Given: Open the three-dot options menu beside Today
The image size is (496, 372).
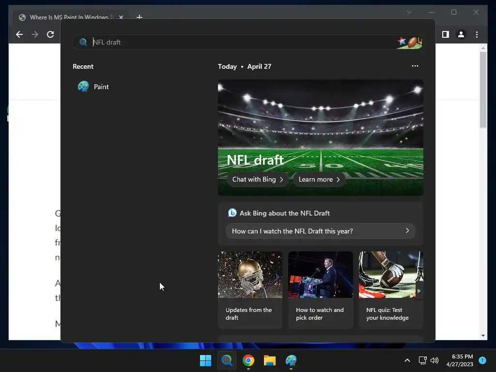Looking at the screenshot, I should click(415, 66).
